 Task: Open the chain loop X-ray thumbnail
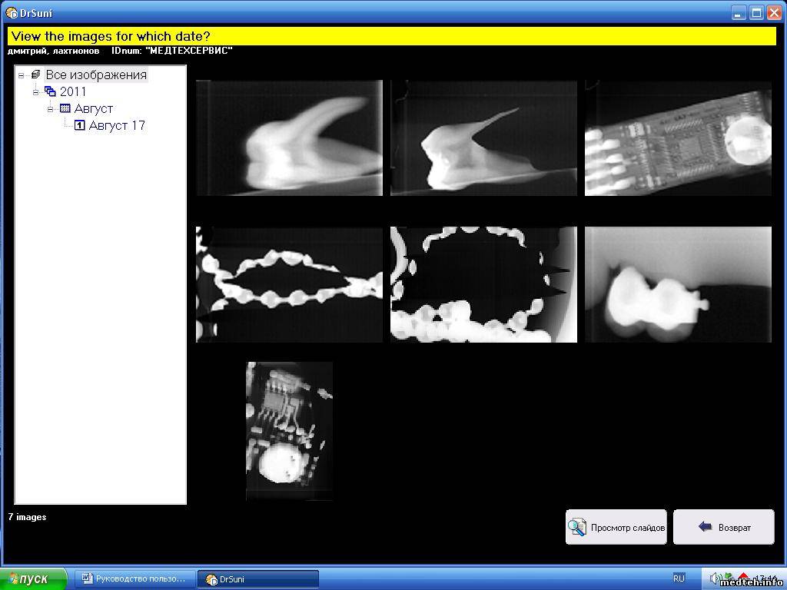pos(289,284)
